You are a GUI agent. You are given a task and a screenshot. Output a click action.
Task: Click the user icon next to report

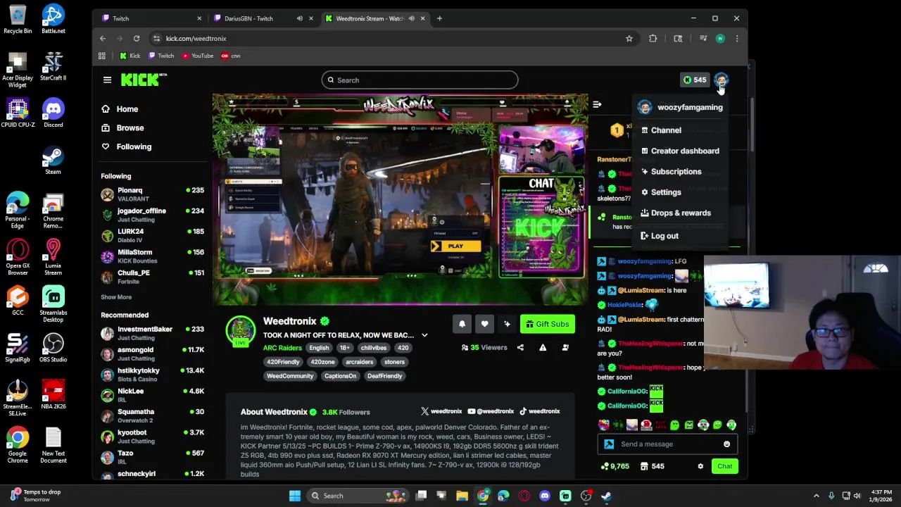click(x=565, y=347)
